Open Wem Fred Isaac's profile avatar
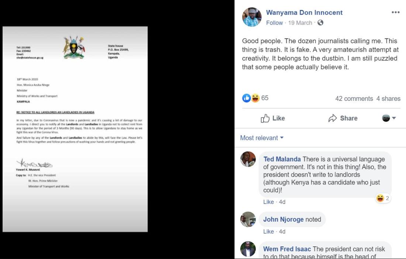The width and height of the screenshot is (406, 259). point(248,249)
